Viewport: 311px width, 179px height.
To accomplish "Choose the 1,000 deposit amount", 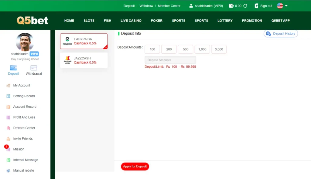I will [202, 49].
